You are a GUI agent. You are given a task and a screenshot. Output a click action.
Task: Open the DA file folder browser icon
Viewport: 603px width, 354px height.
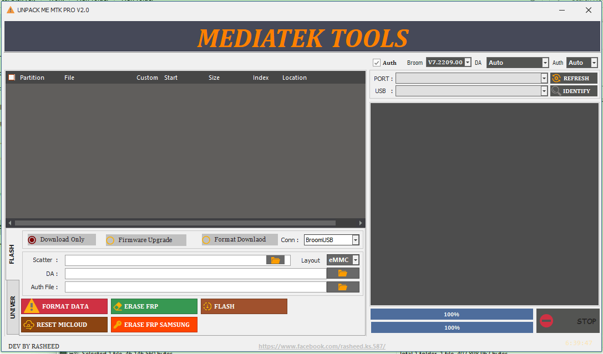[343, 273]
